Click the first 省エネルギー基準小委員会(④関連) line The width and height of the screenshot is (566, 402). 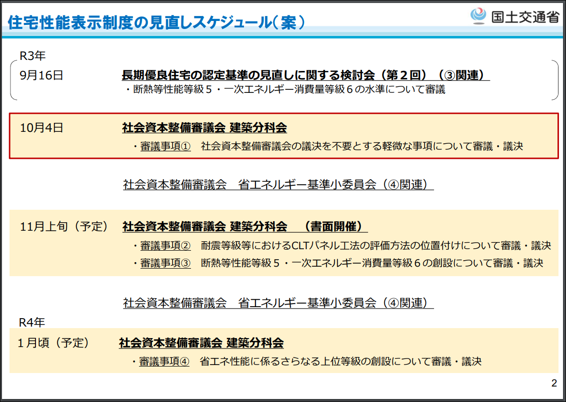278,184
